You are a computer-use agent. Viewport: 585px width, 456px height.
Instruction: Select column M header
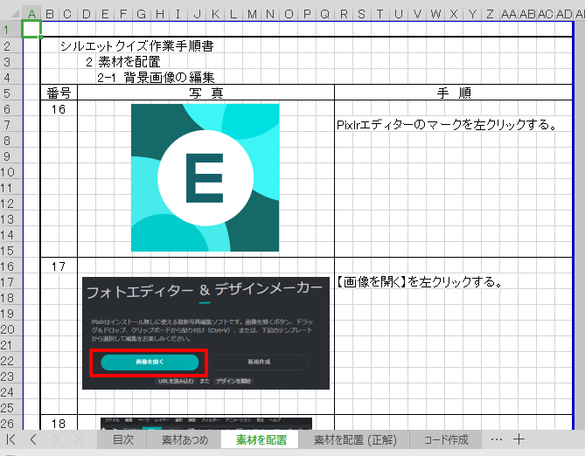pyautogui.click(x=252, y=14)
